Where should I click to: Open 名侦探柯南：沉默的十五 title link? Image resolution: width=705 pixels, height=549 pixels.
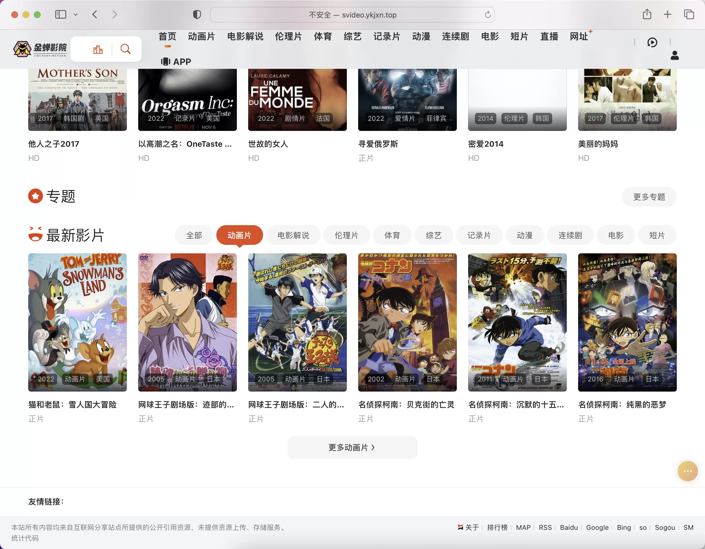516,405
